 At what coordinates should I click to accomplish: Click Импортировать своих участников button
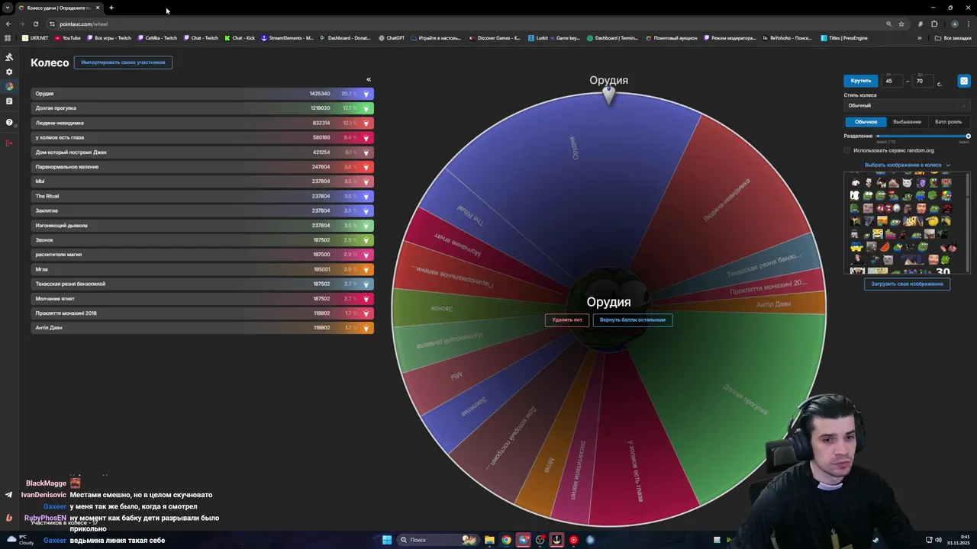[123, 63]
